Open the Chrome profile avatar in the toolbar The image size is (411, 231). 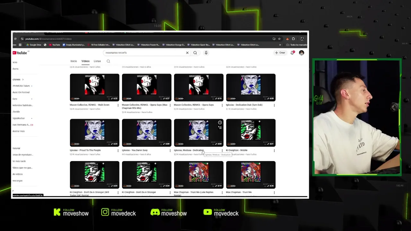pos(302,39)
